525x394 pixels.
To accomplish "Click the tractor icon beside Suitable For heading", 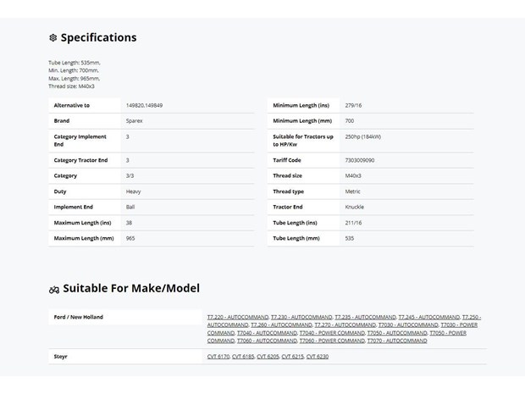I will click(54, 290).
